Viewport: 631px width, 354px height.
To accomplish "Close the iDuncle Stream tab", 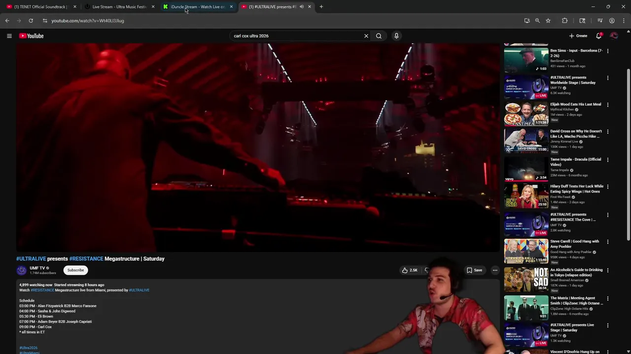I will click(x=231, y=7).
